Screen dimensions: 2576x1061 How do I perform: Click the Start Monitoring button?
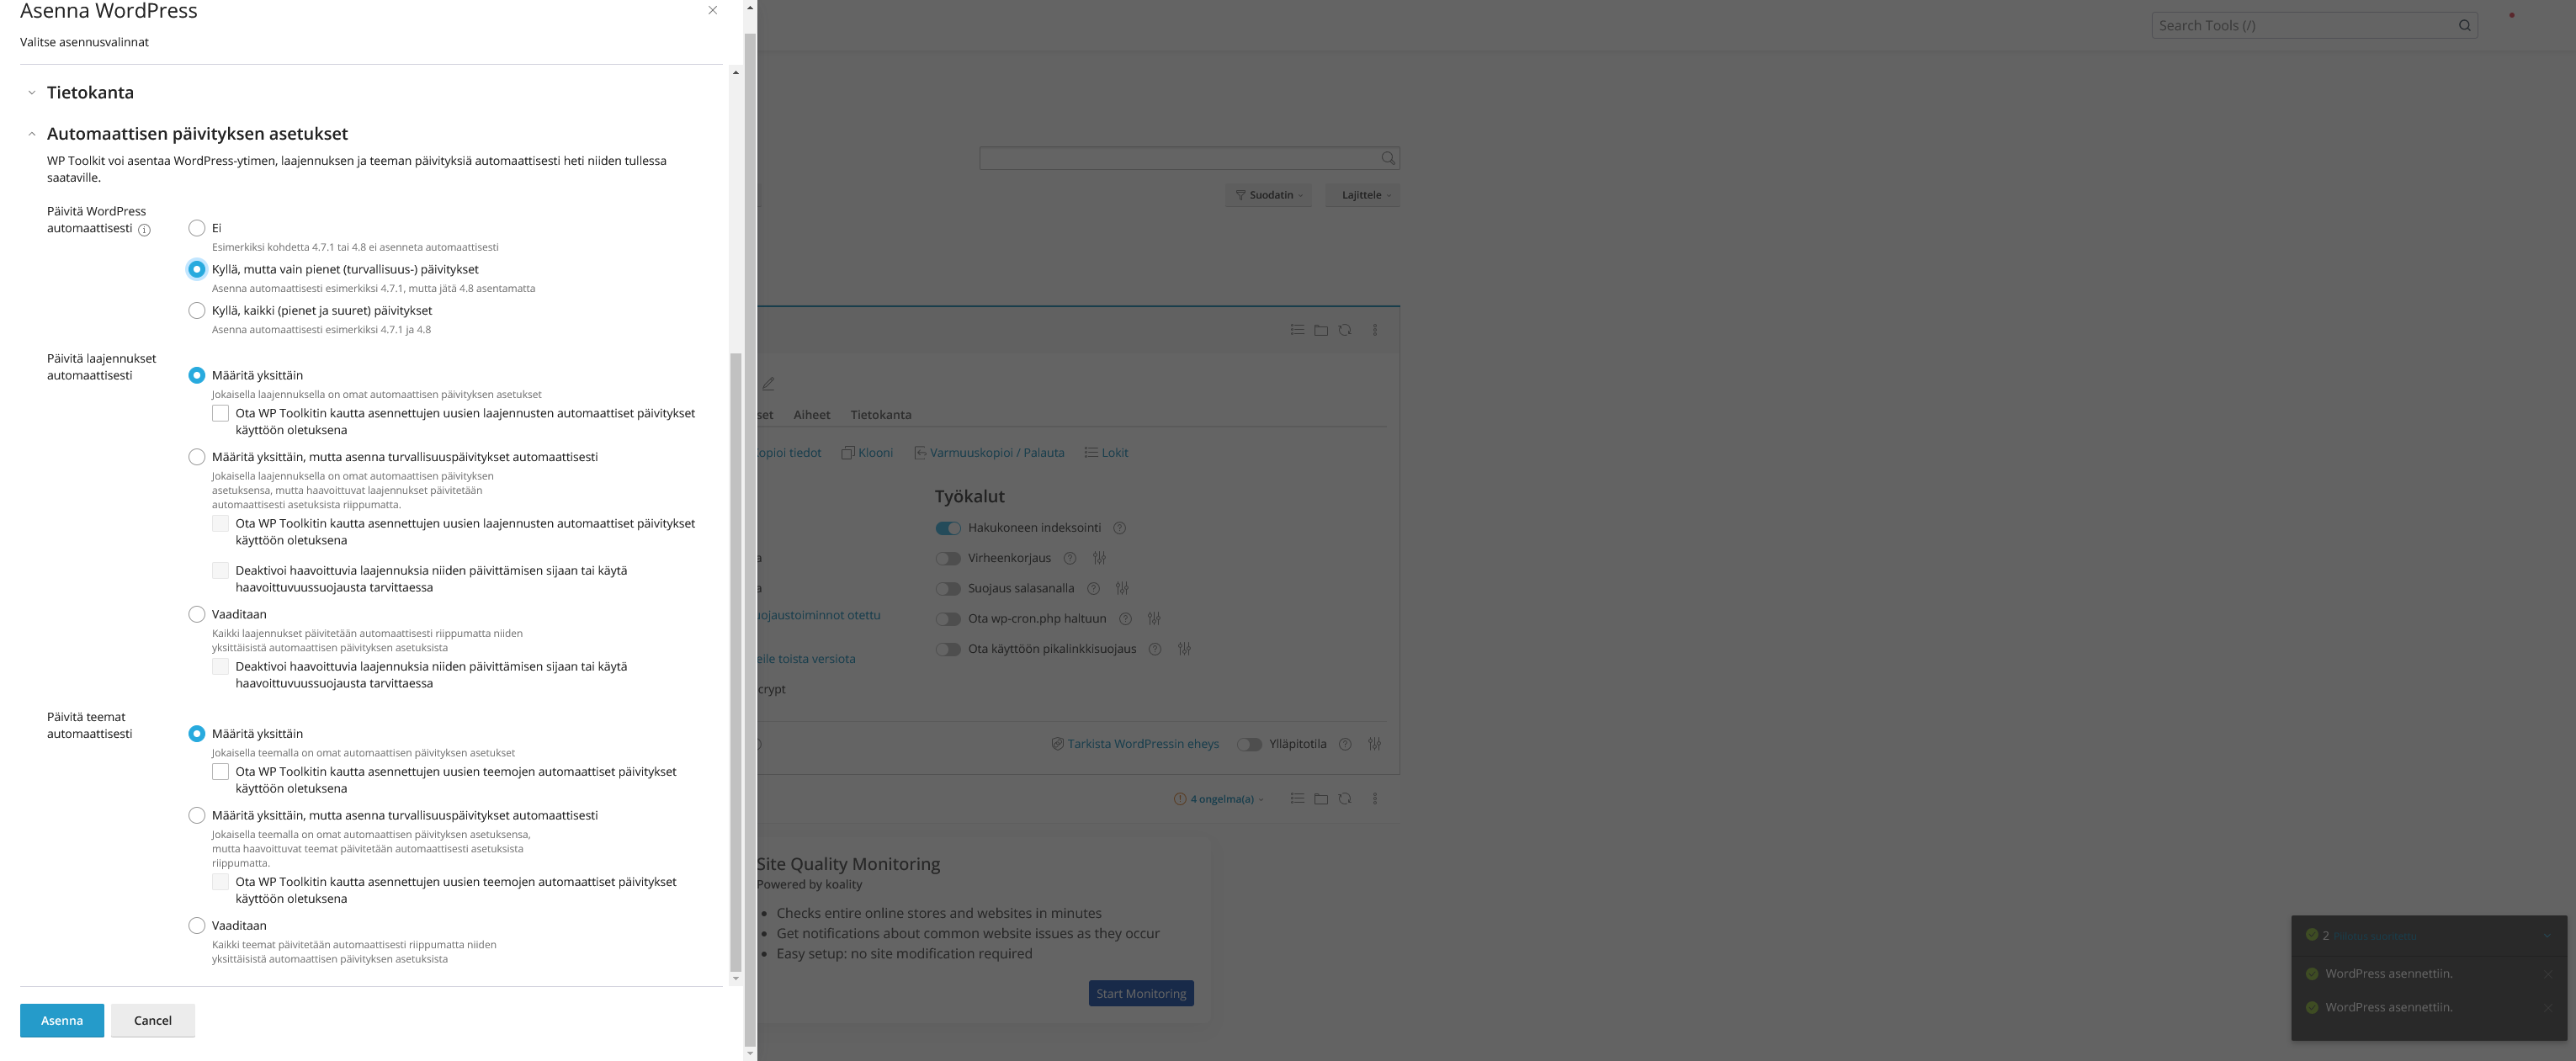pos(1141,994)
